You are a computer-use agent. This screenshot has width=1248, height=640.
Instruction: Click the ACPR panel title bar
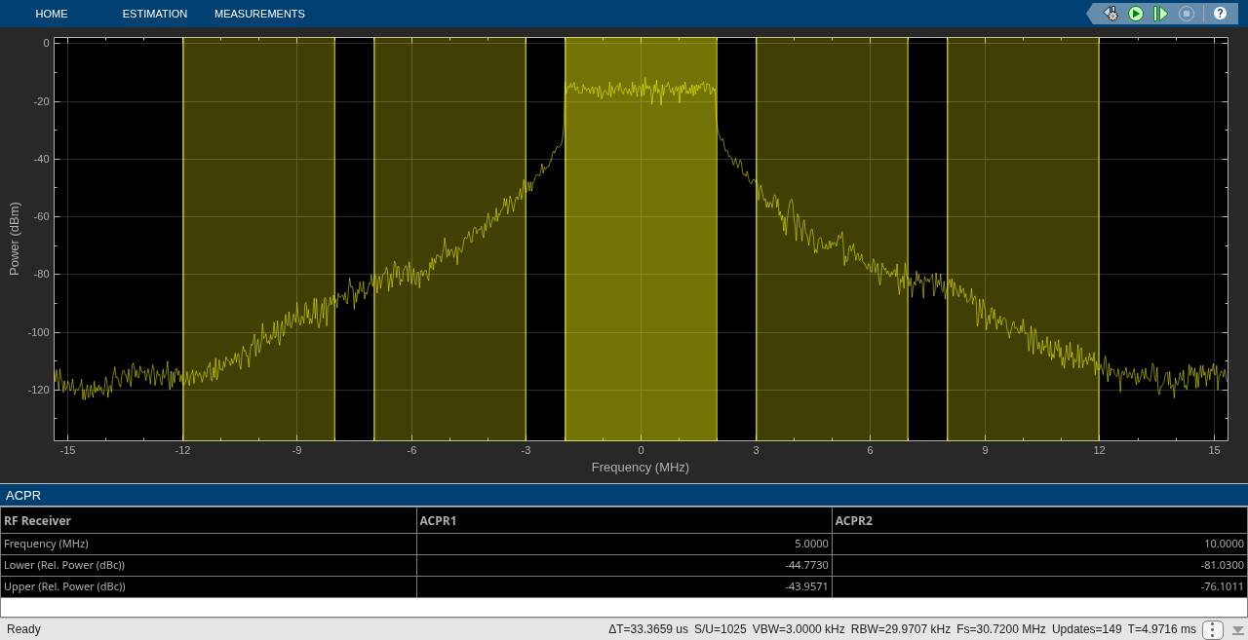[624, 495]
